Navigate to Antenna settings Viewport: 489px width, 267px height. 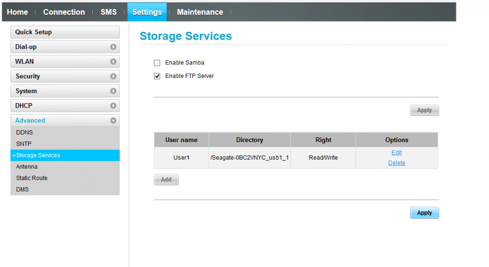click(27, 167)
